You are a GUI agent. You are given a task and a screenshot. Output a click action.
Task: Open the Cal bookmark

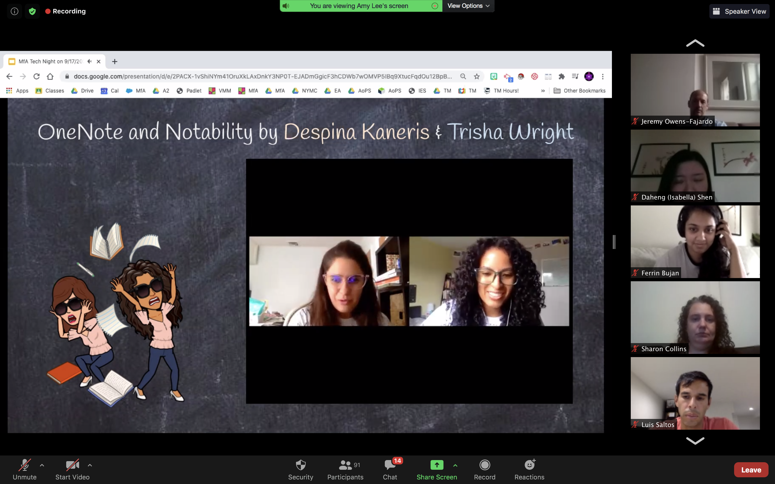(x=110, y=91)
